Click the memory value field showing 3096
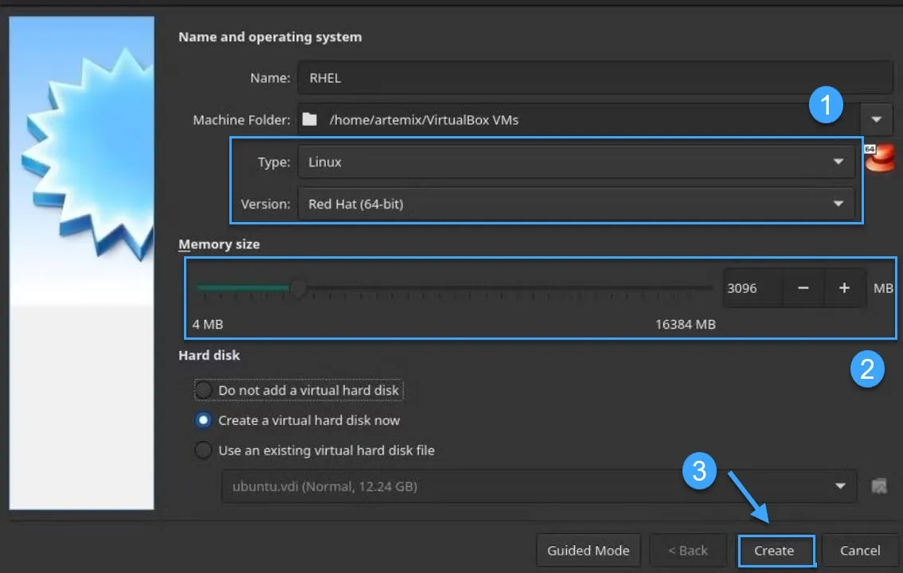903x573 pixels. pos(752,288)
